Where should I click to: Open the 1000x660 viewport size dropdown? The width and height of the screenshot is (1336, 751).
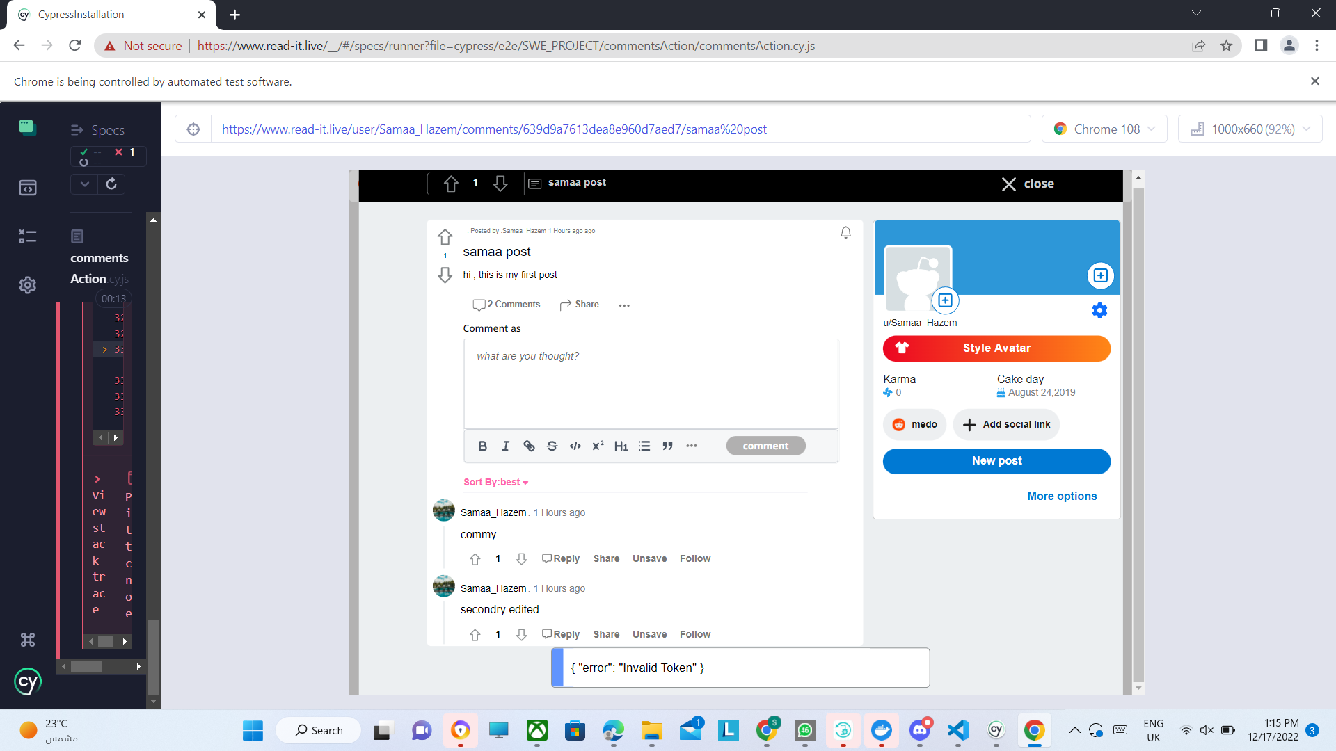point(1250,129)
